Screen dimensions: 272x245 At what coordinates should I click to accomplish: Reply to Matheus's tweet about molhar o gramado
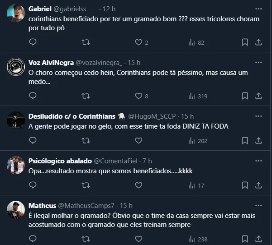pos(33,239)
